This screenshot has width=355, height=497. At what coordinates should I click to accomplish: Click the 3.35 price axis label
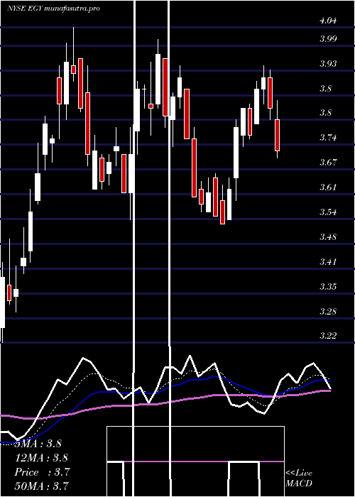pyautogui.click(x=328, y=287)
